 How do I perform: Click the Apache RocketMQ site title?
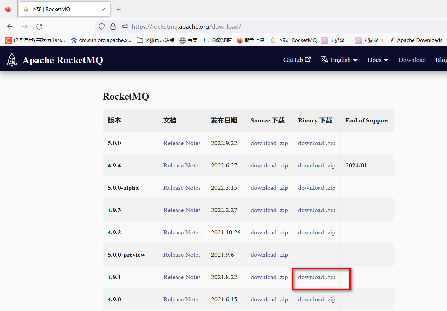click(x=62, y=60)
